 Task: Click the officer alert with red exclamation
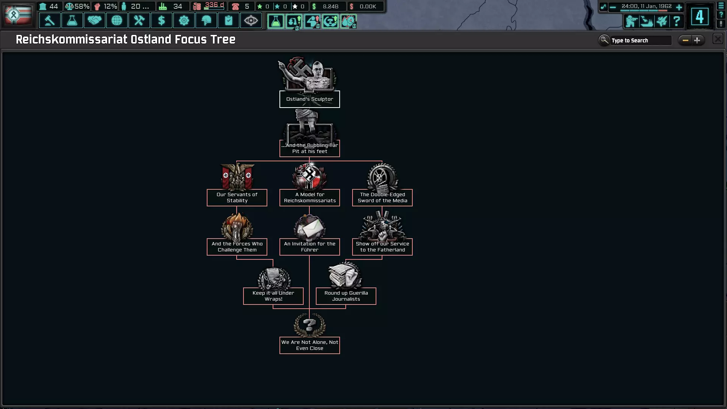(x=312, y=21)
